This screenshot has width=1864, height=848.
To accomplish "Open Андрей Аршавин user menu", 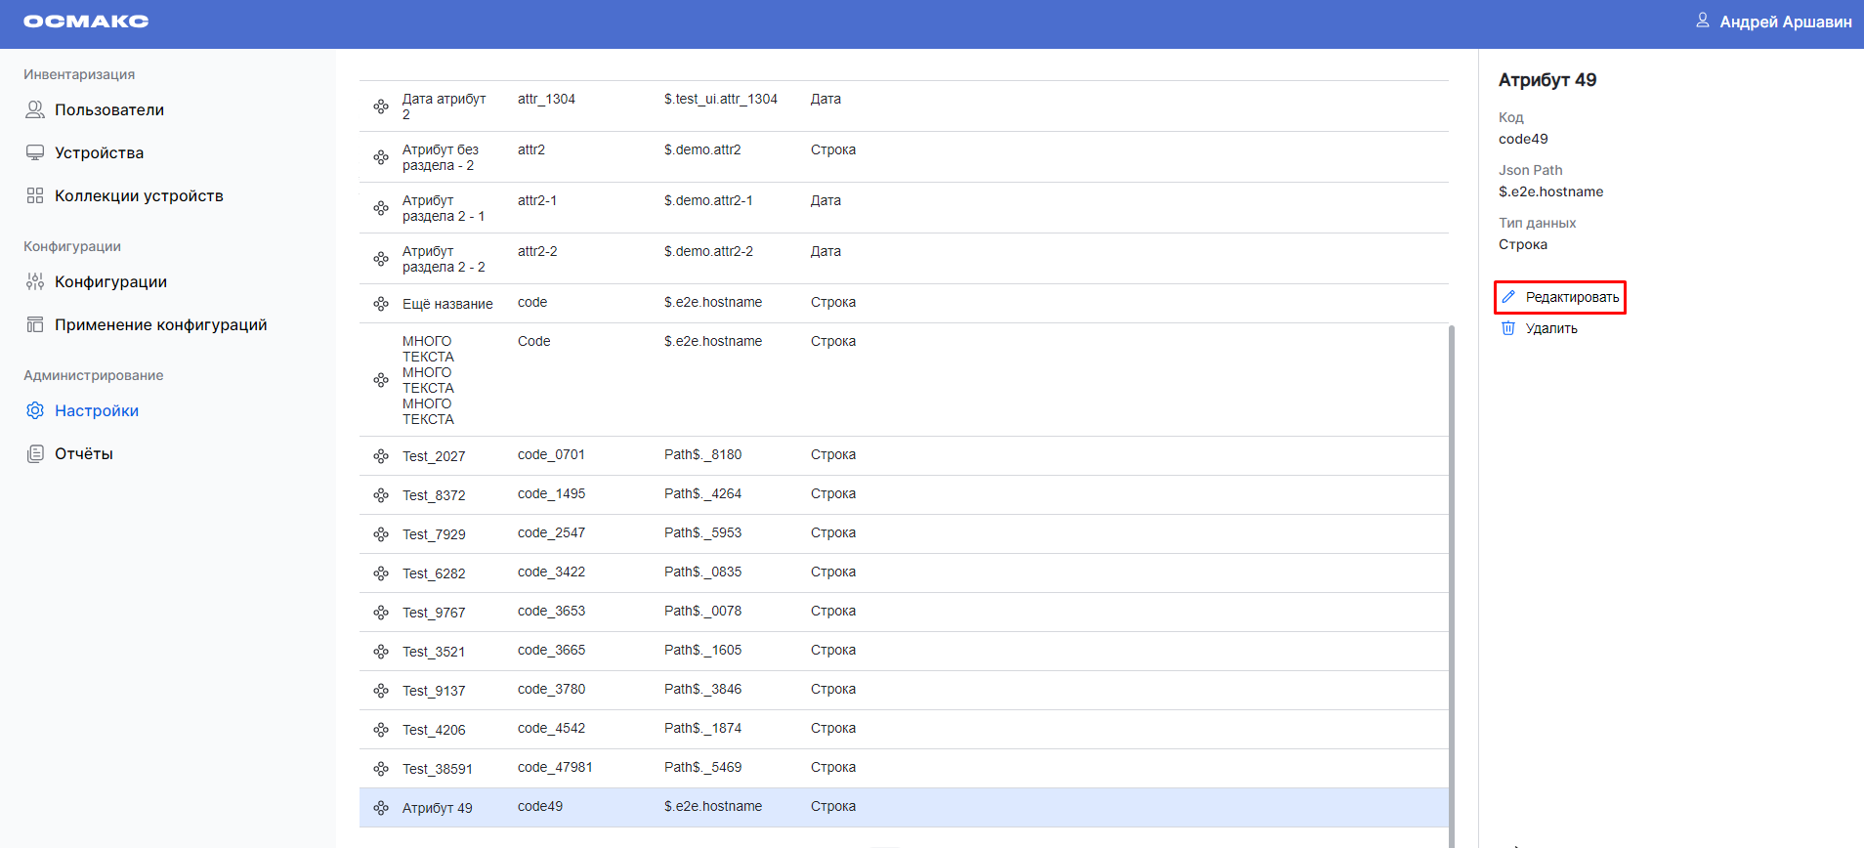I will [1785, 21].
